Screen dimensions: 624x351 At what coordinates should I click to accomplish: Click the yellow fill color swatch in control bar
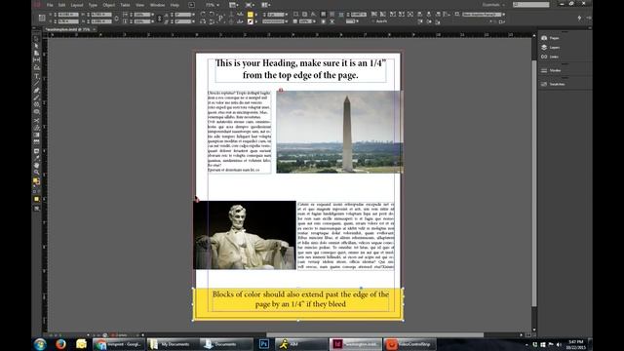251,15
